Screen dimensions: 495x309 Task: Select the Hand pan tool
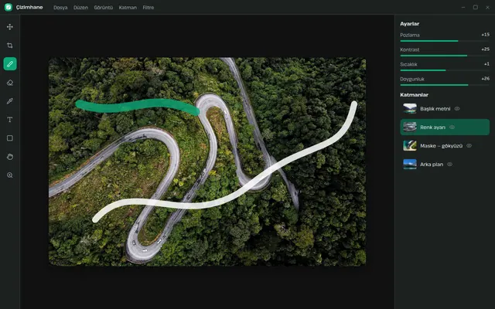tap(10, 157)
